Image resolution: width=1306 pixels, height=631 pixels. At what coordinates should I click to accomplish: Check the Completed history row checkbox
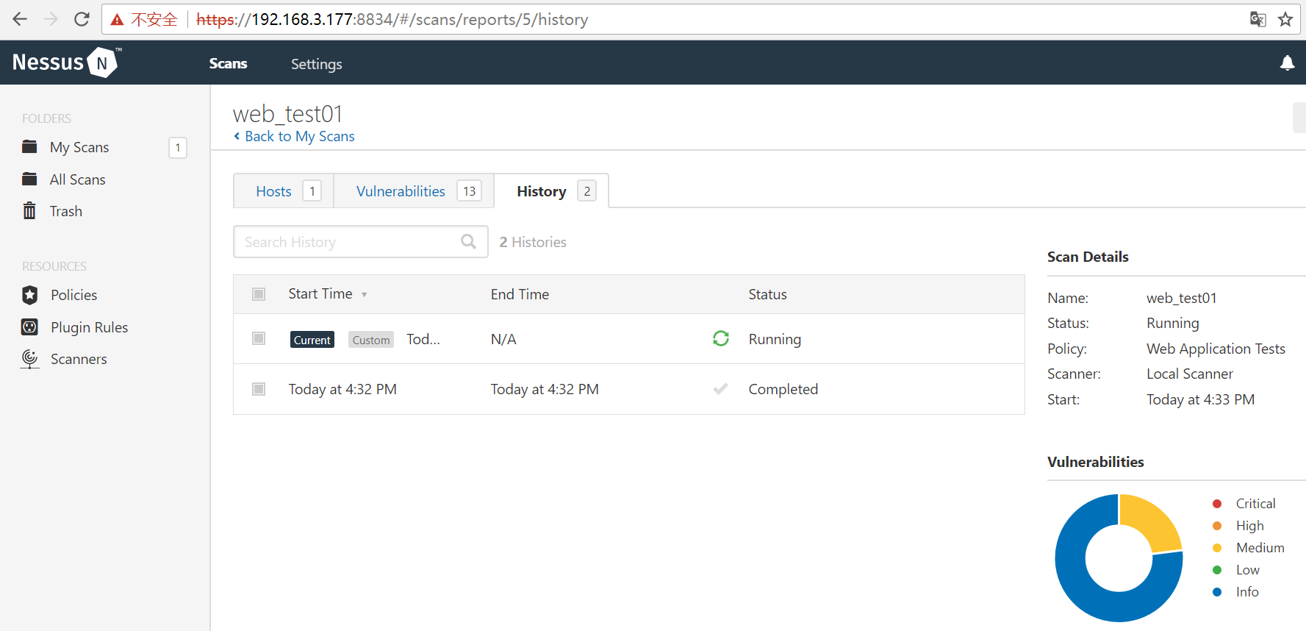point(259,389)
